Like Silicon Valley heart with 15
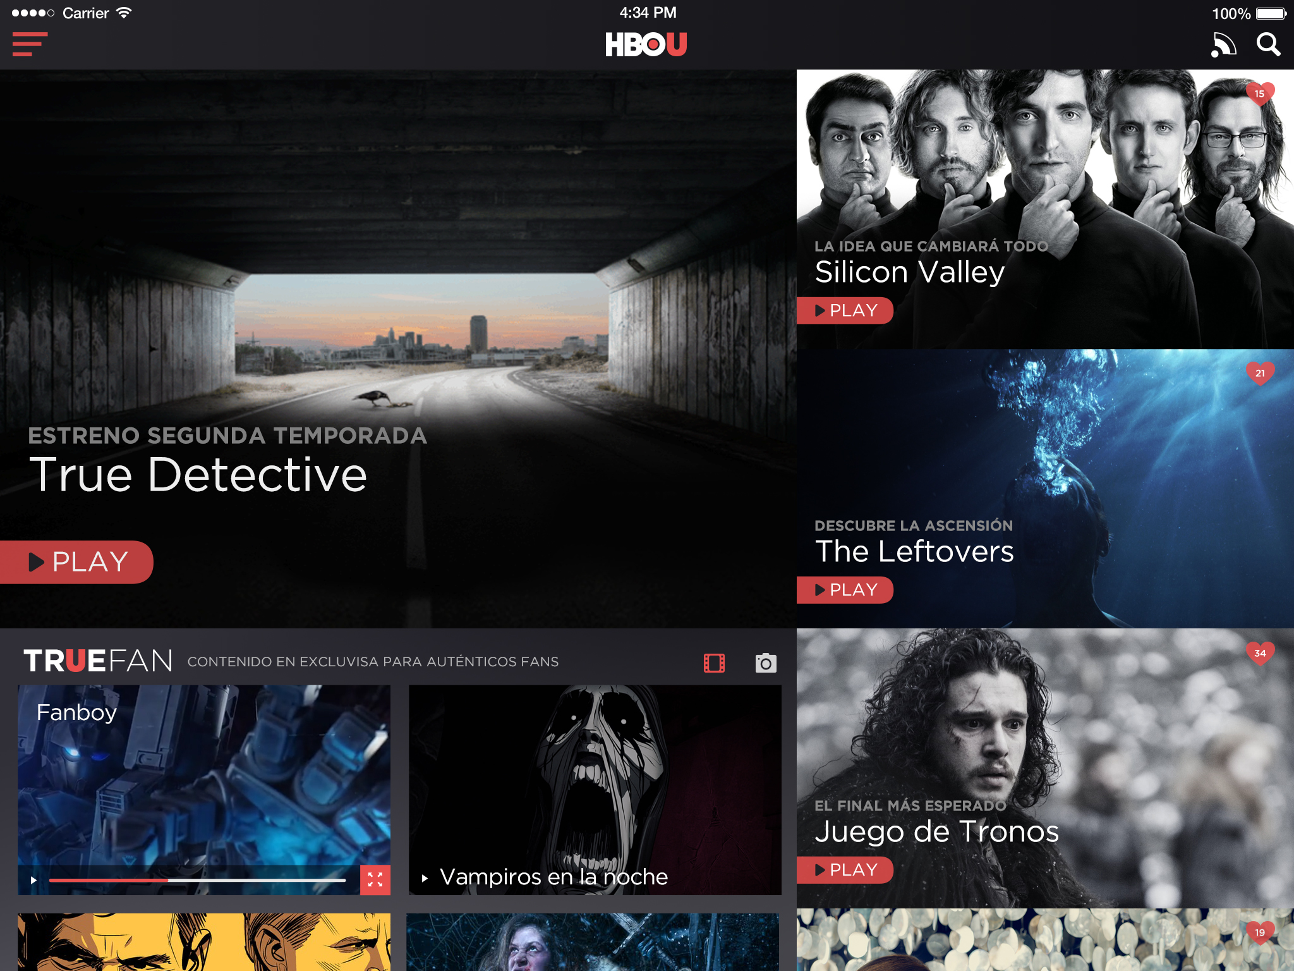 click(1260, 94)
